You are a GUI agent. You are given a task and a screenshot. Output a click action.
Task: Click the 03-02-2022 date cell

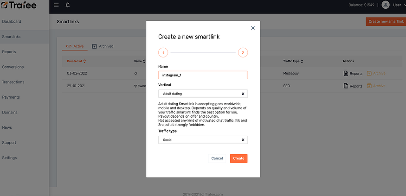(77, 73)
